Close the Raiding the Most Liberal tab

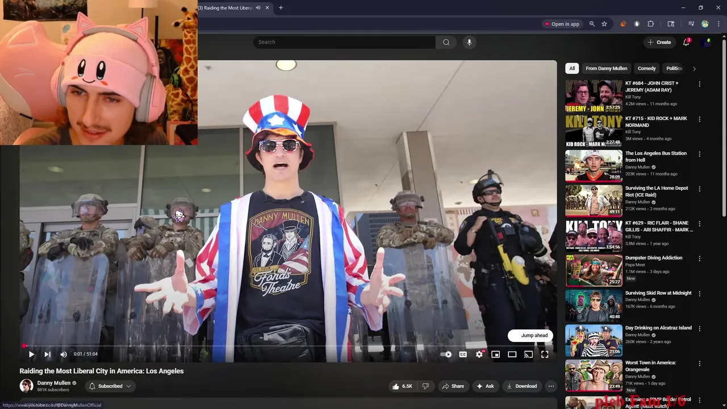[x=268, y=8]
